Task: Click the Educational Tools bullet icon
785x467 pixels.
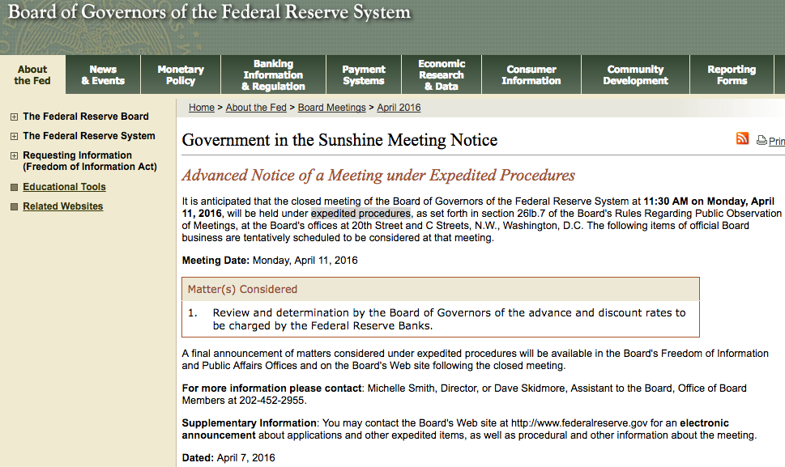Action: point(14,188)
